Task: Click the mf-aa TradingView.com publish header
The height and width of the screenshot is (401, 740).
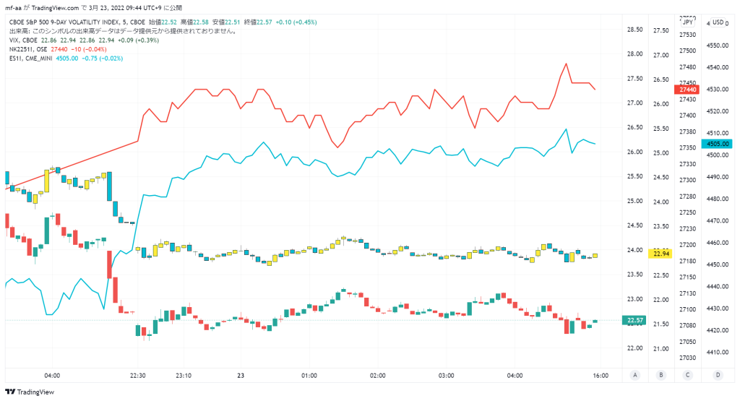Action: pos(93,7)
